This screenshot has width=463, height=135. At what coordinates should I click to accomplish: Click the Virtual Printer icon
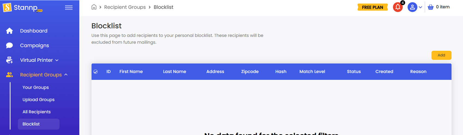pos(10,60)
